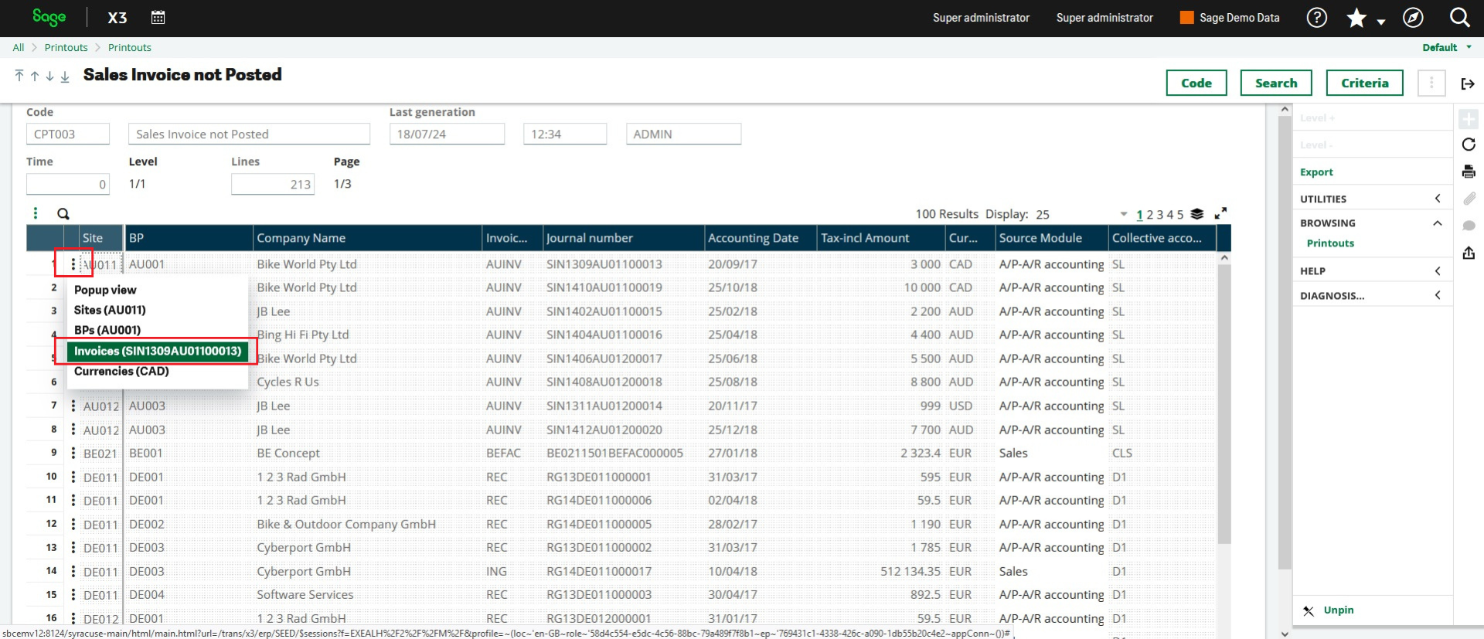Click All in the breadcrumb
1484x639 pixels.
click(x=19, y=47)
